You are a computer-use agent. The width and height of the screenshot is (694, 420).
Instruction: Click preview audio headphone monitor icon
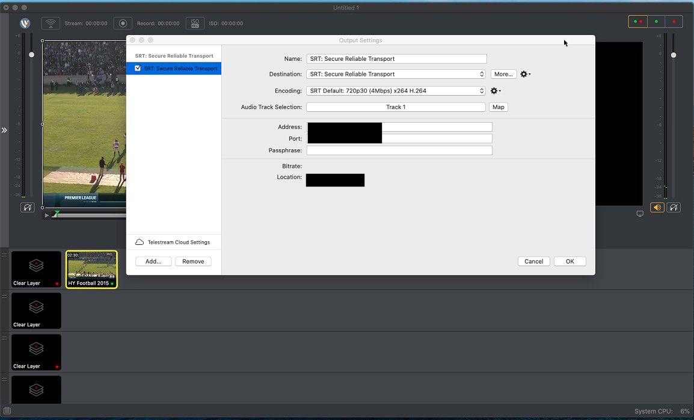point(28,208)
